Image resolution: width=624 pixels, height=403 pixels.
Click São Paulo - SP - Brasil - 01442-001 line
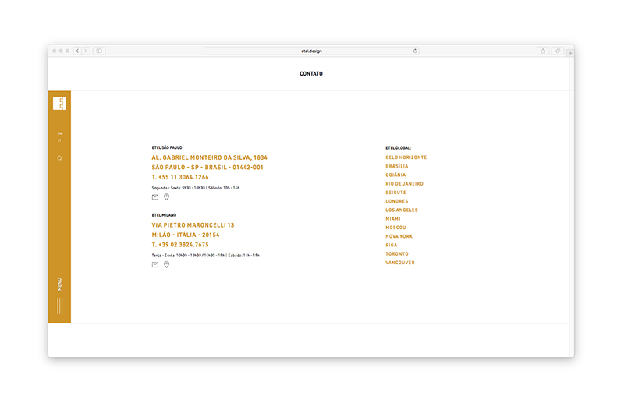pos(207,168)
